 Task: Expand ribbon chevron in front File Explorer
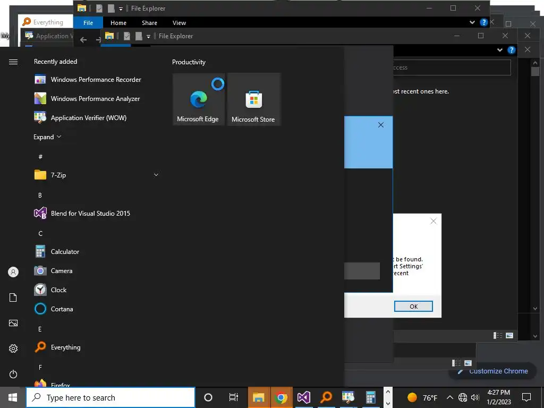(500, 50)
